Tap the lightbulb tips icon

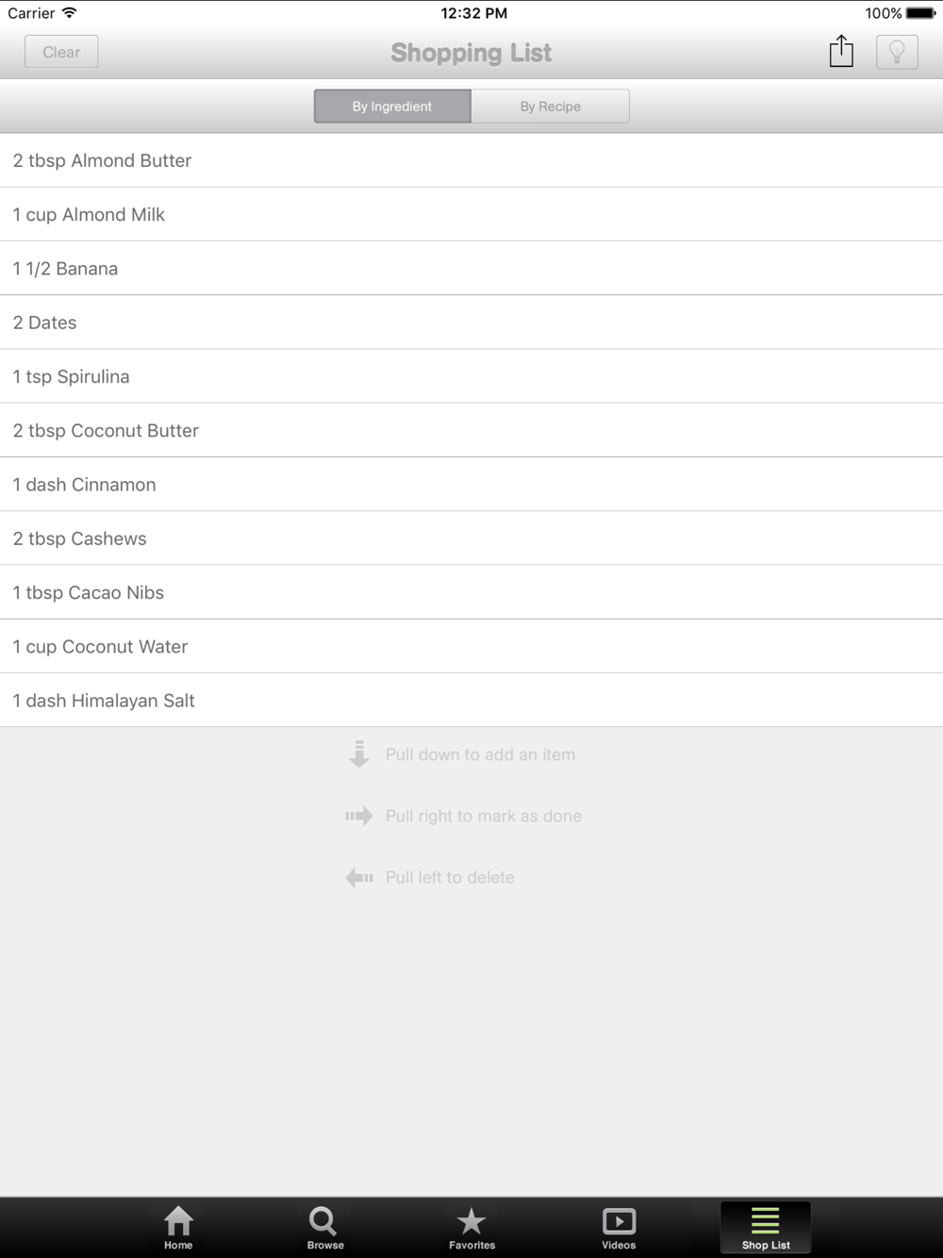tap(897, 52)
